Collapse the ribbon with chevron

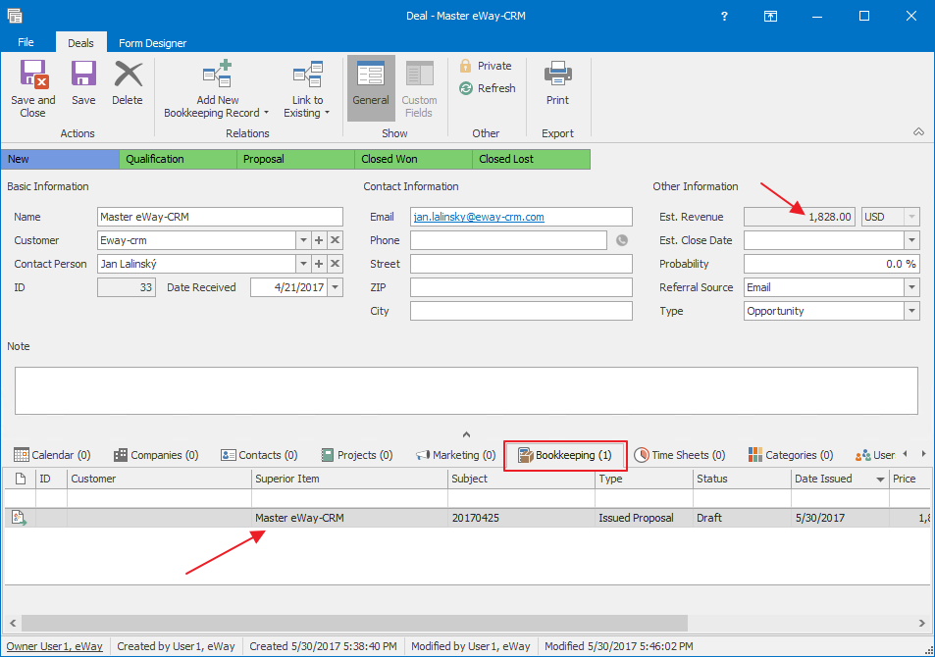pos(918,131)
